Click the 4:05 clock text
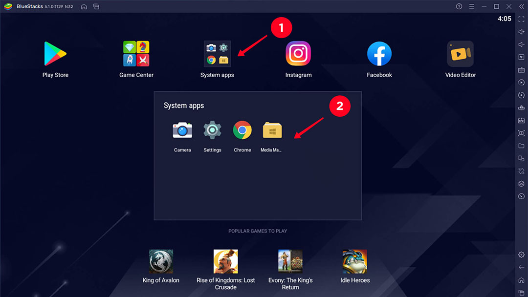The width and height of the screenshot is (528, 297). coord(505,19)
